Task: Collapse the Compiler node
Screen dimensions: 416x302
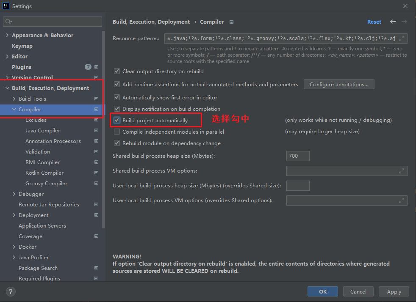Action: point(14,109)
